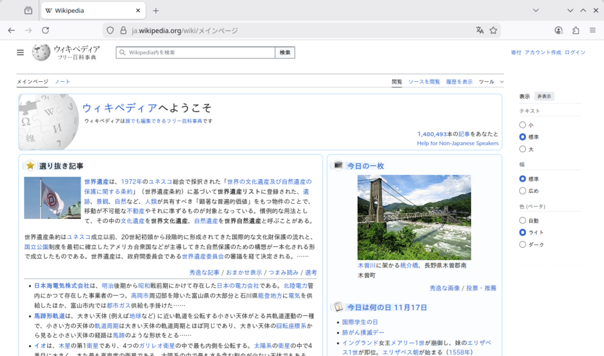Open the 木曽川 link under photo

(x=367, y=265)
